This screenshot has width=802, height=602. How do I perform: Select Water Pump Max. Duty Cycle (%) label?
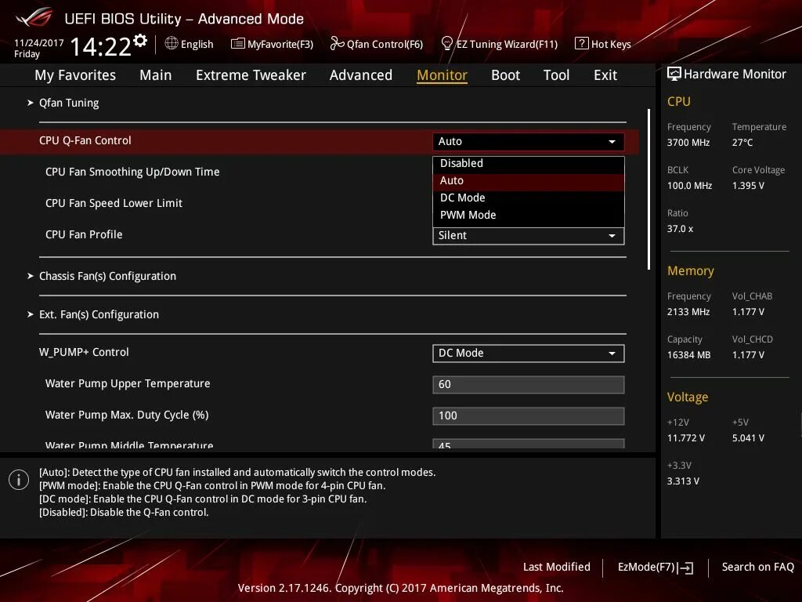[127, 415]
